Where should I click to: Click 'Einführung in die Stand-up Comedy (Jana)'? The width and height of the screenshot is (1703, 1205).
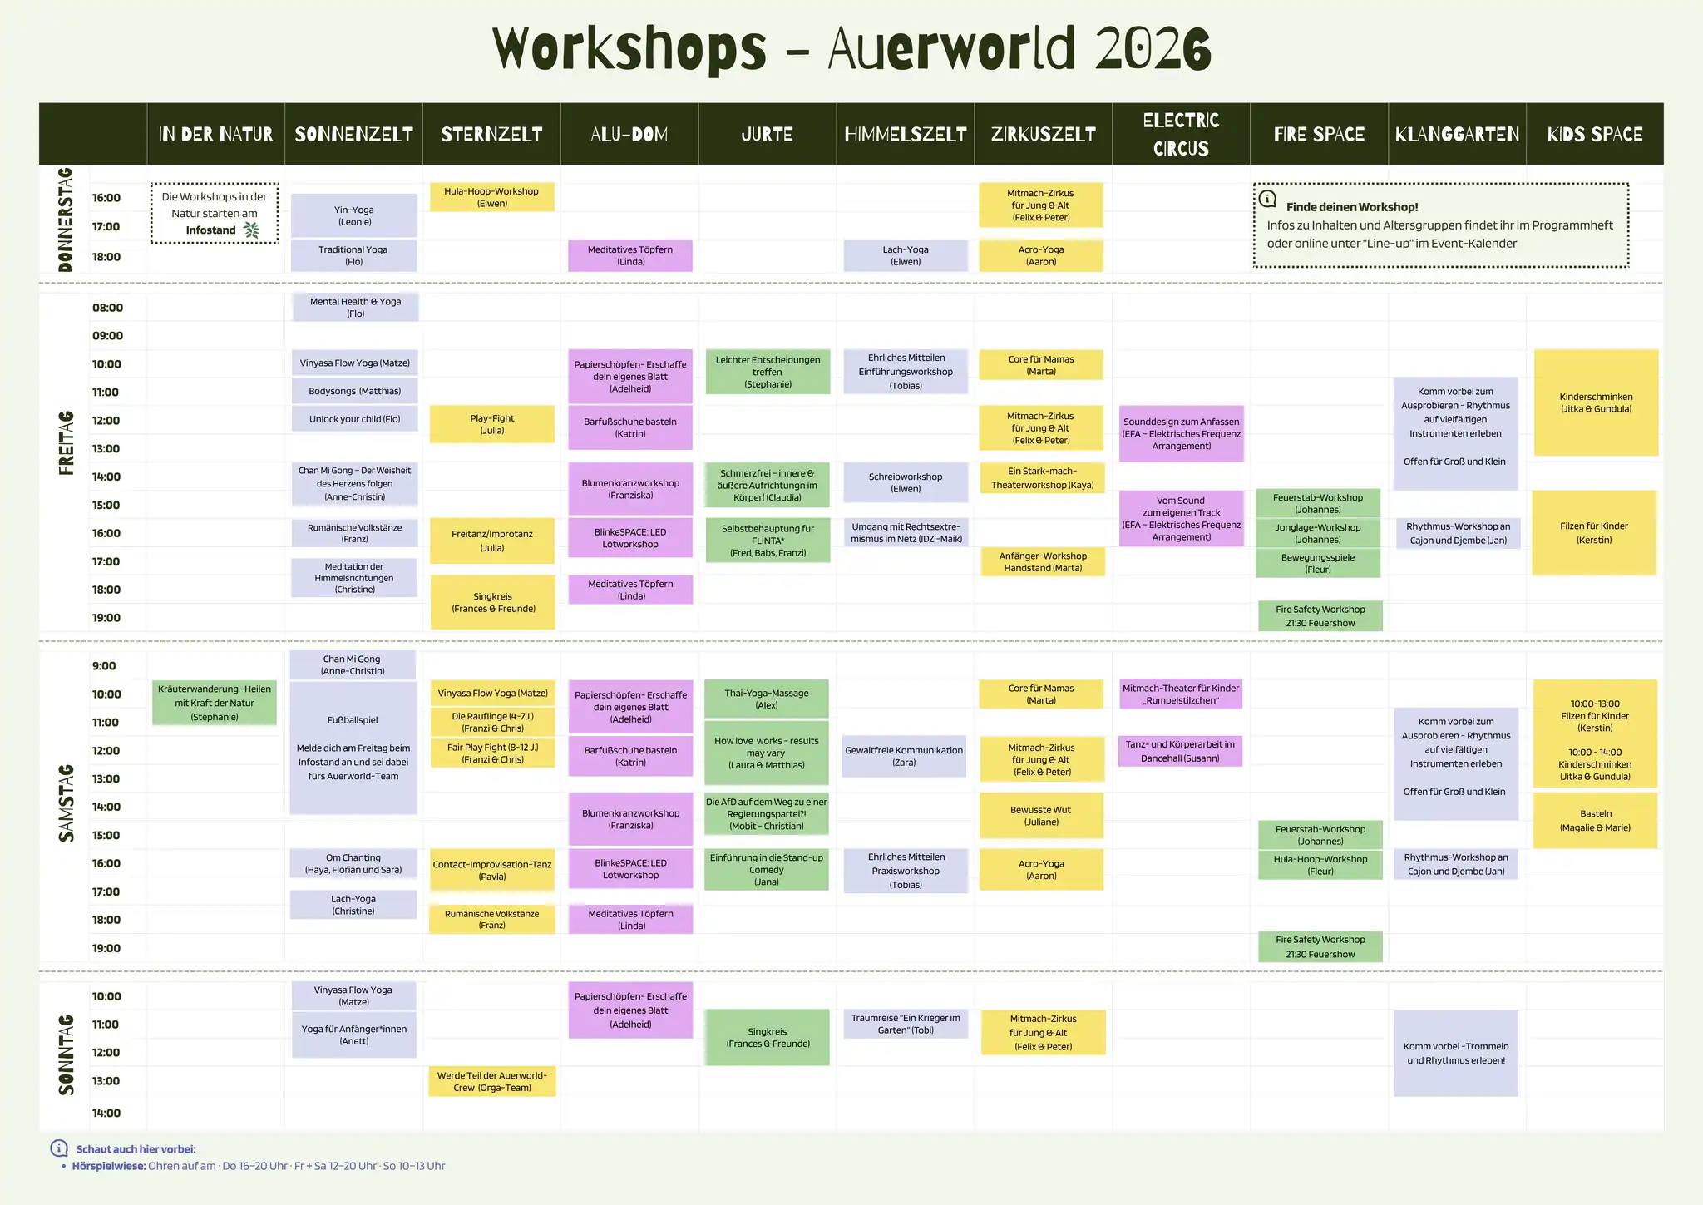[x=767, y=869]
